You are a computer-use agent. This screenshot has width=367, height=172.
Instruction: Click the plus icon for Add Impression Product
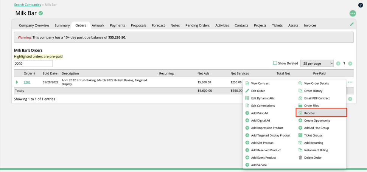coord(247,128)
